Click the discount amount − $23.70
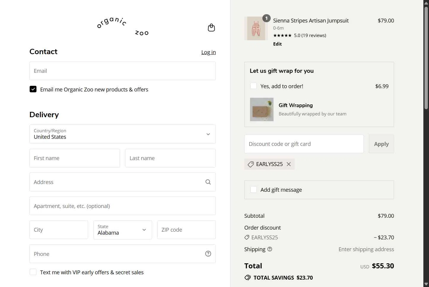Image resolution: width=429 pixels, height=287 pixels. pos(384,237)
